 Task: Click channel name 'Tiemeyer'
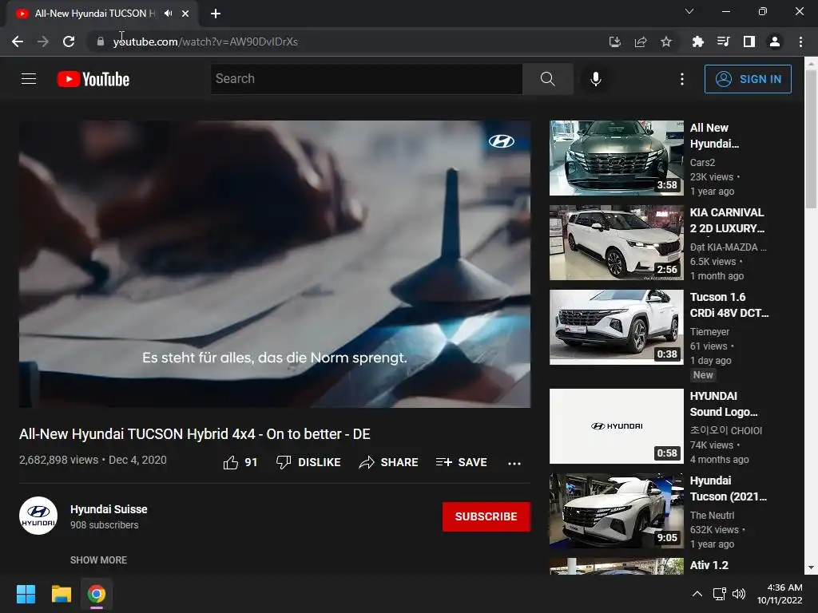(709, 331)
